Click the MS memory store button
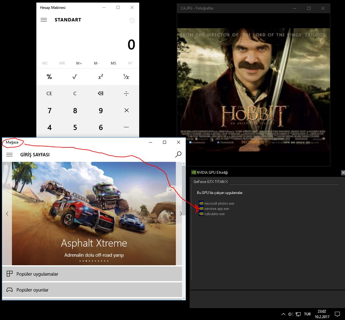345x320 pixels. [113, 63]
